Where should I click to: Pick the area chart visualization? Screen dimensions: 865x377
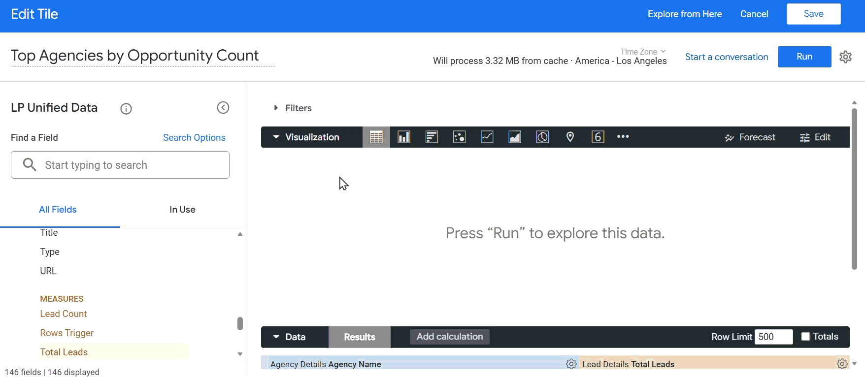(x=515, y=137)
